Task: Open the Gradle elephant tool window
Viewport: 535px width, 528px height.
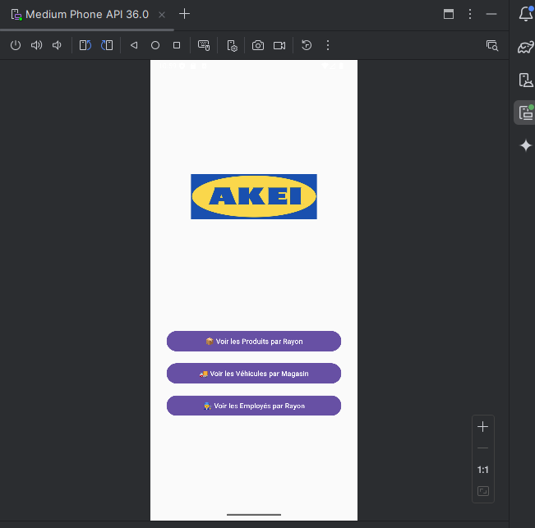Action: (526, 47)
